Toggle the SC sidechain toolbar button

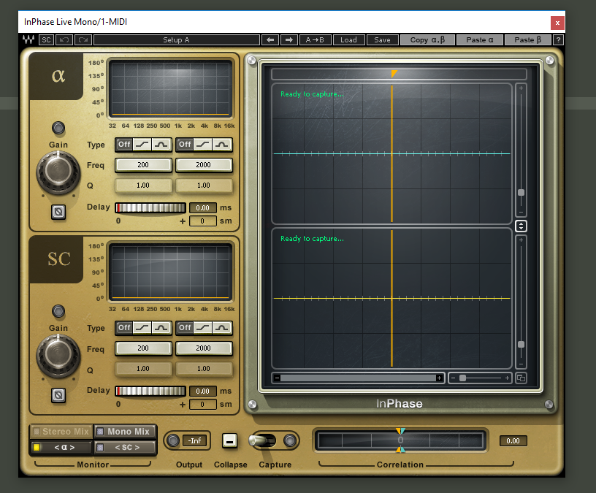click(x=46, y=40)
